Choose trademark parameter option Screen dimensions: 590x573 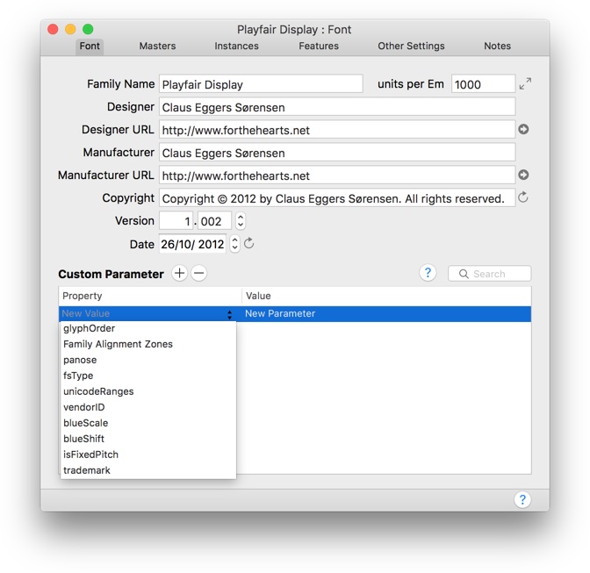[x=148, y=470]
